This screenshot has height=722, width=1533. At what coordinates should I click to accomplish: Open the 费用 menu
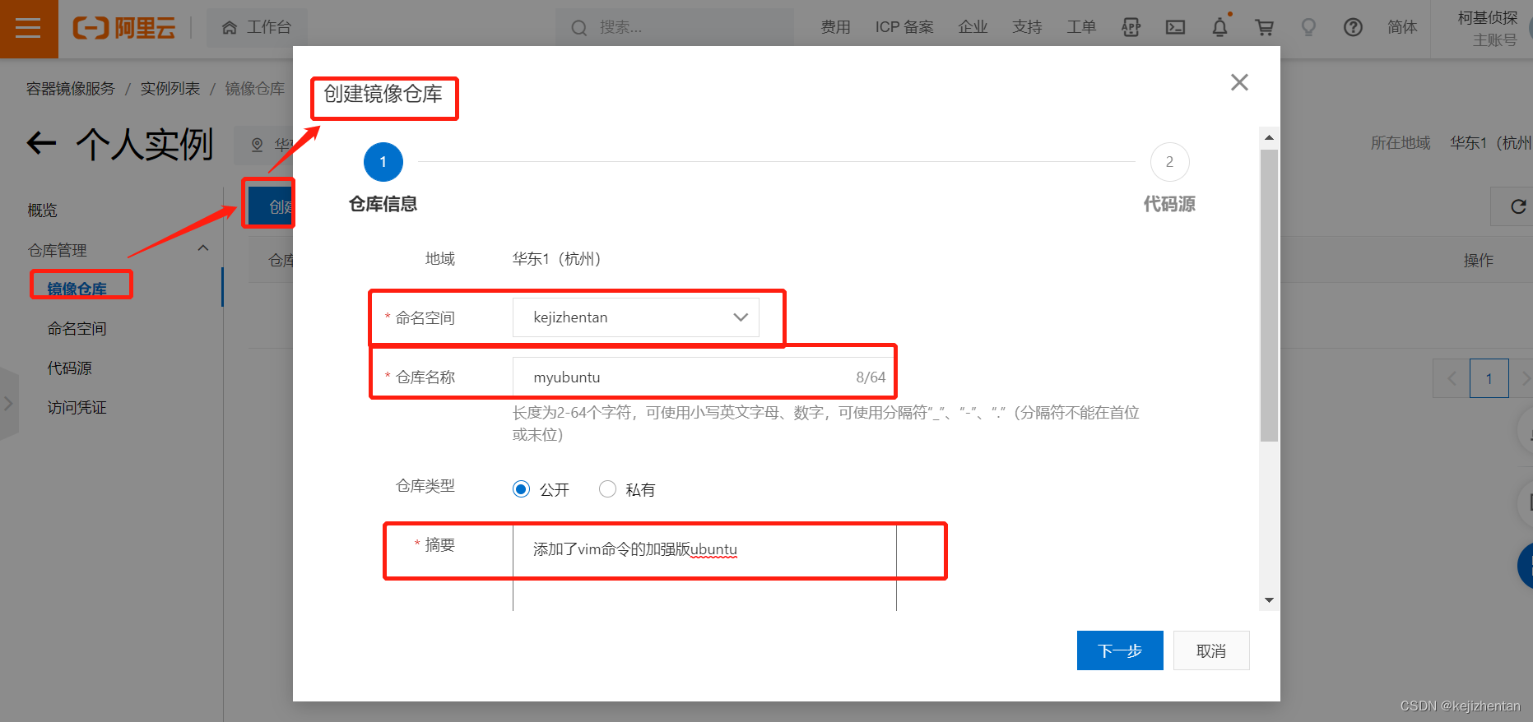[835, 28]
